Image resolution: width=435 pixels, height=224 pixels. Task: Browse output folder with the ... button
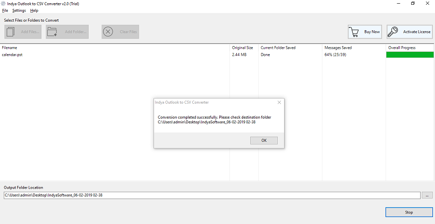tap(427, 195)
